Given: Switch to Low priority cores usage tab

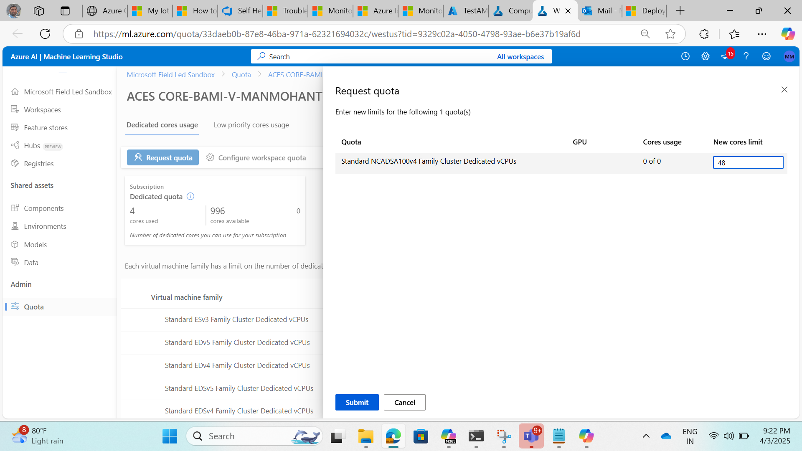Looking at the screenshot, I should point(251,125).
